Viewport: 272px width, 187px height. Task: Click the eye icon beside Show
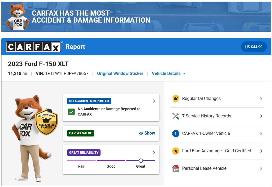pyautogui.click(x=141, y=133)
